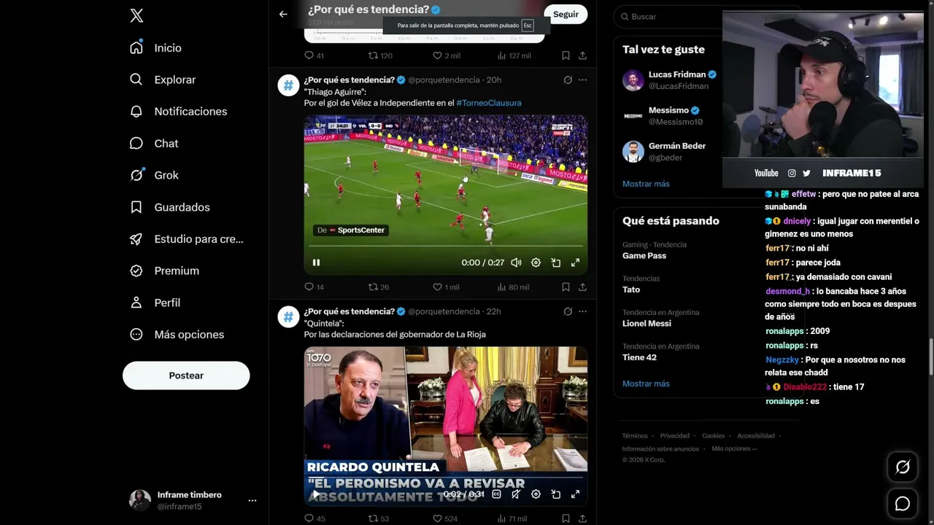
Task: Open more options on the Quintela tweet
Action: point(582,311)
